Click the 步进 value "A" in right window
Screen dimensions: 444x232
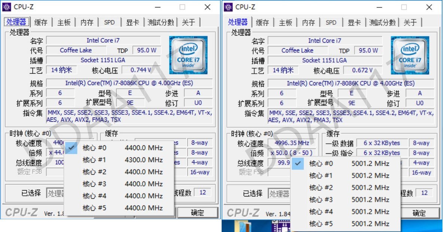420,93
